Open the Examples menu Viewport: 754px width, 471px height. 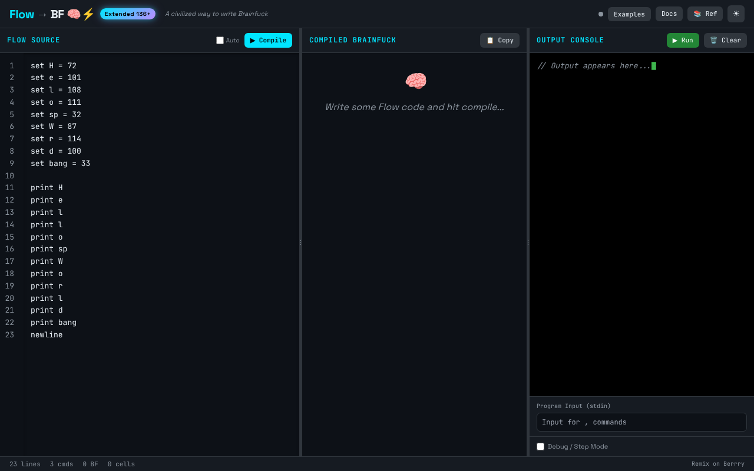[629, 14]
